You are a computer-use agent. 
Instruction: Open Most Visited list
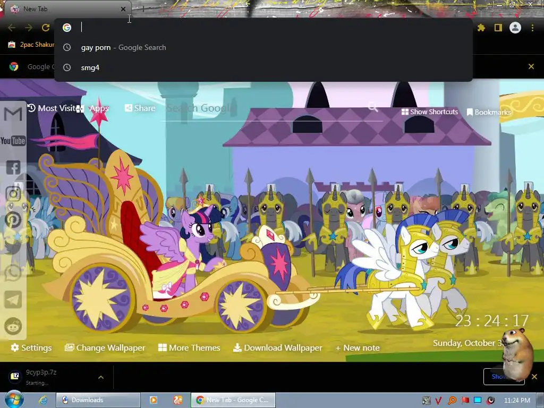click(52, 108)
